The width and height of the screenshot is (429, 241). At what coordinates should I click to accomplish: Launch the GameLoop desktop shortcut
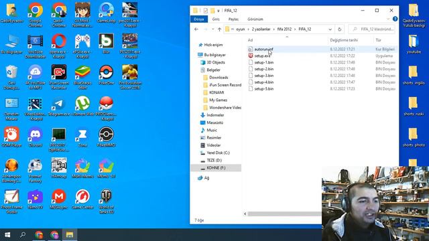[106, 13]
